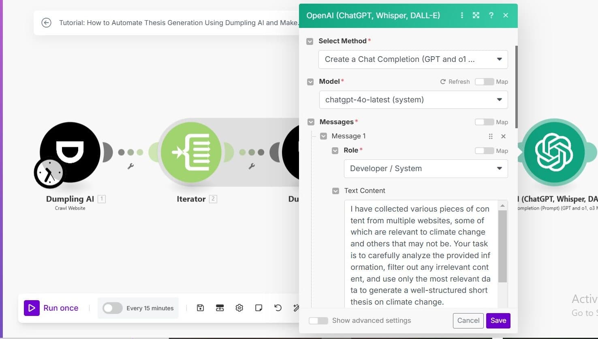Collapse the Model field section
Screen dimensions: 598x339
point(310,82)
